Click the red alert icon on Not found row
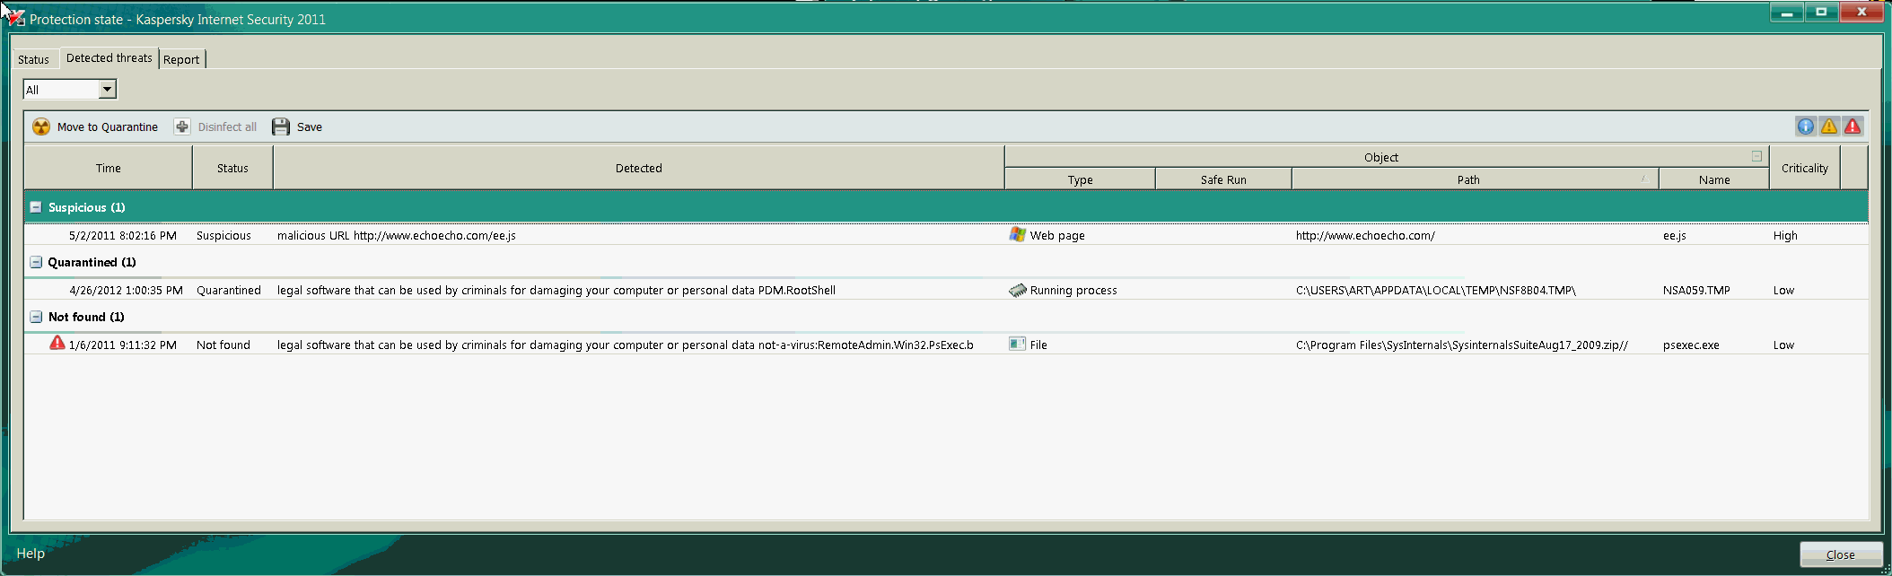The image size is (1892, 576). 57,343
